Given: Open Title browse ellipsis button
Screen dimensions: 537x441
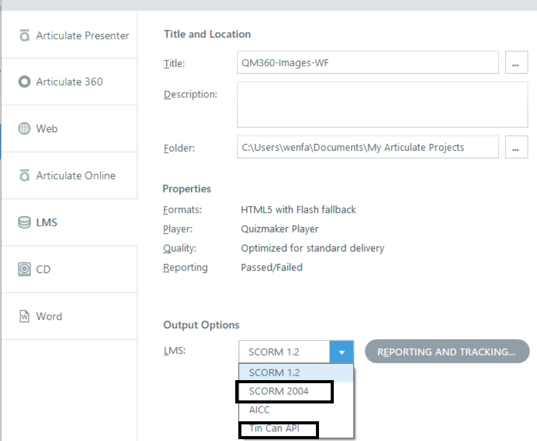Looking at the screenshot, I should 516,63.
